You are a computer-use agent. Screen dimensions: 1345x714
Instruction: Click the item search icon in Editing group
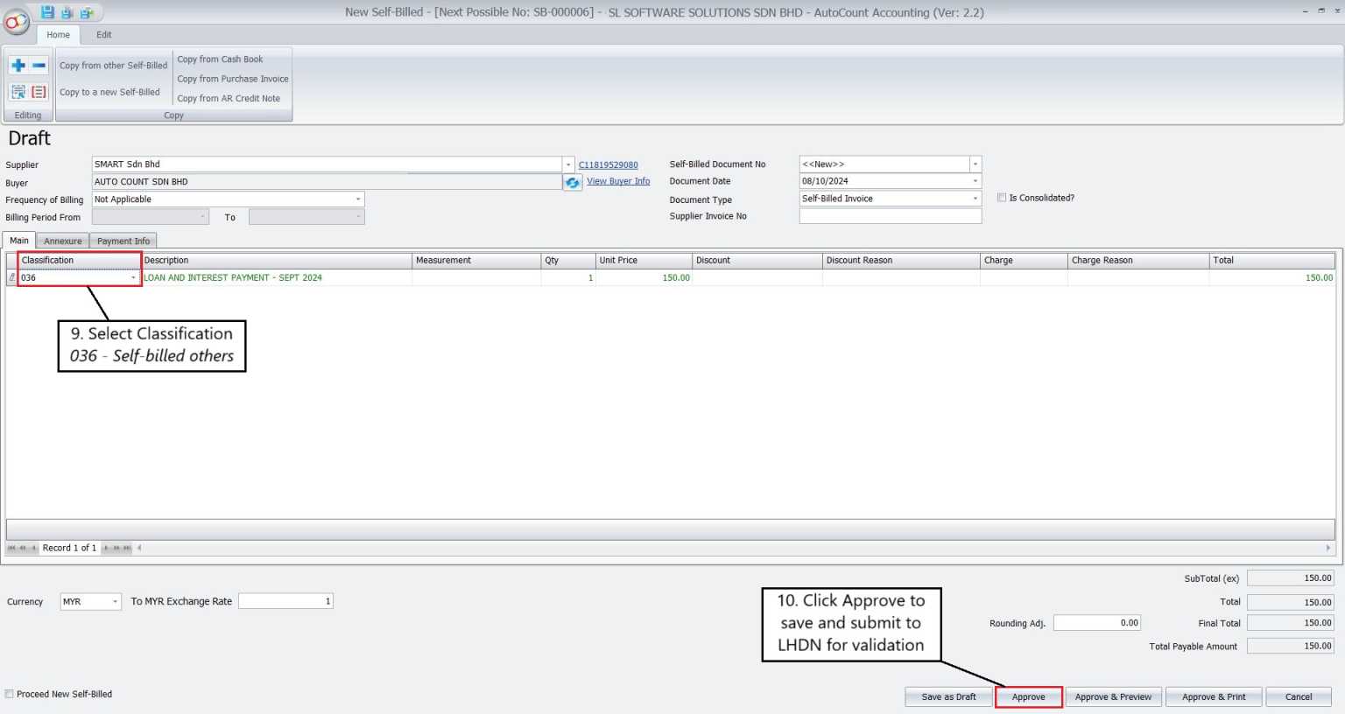(18, 92)
